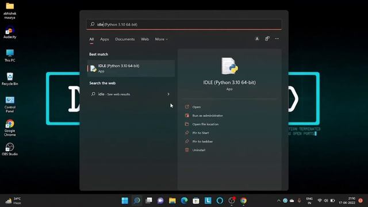Open File Explorer from the taskbar
Viewport: 368px width, 207px height.
point(172,201)
